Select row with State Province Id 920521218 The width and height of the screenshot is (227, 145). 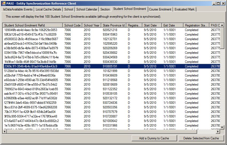point(110,30)
